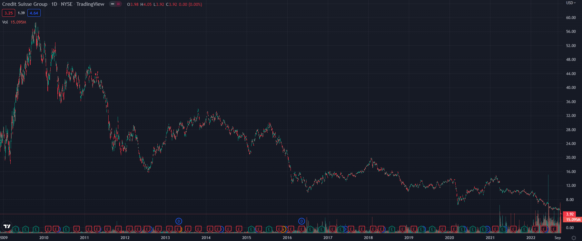This screenshot has width=582, height=241.
Task: Click the NYSE exchange label
Action: (67, 4)
